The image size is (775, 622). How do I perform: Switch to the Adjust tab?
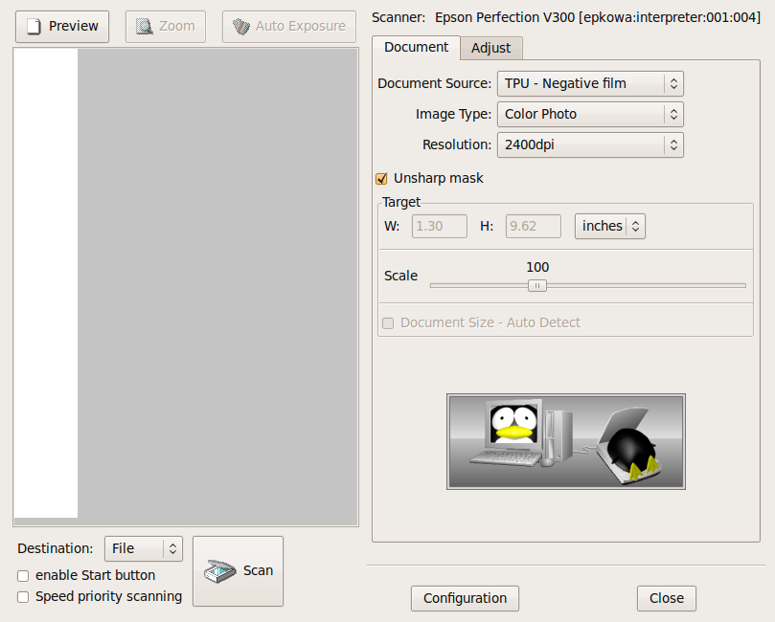[x=490, y=49]
